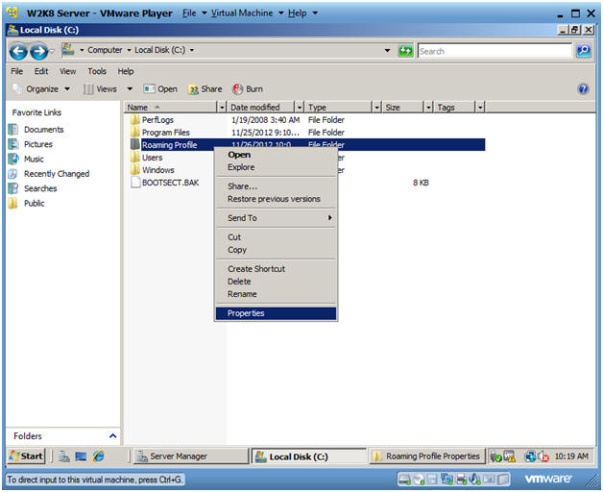Click in the Search input field
This screenshot has width=603, height=492.
pyautogui.click(x=494, y=51)
